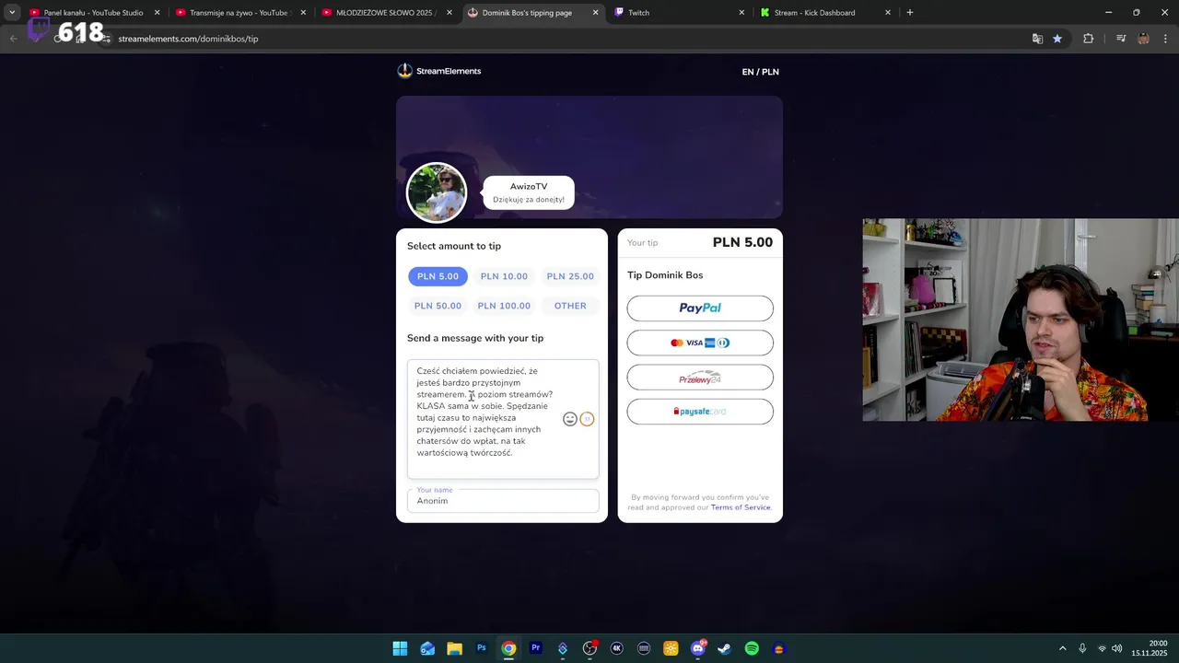Pay with Przelewy24 button
The image size is (1179, 663).
click(x=700, y=378)
